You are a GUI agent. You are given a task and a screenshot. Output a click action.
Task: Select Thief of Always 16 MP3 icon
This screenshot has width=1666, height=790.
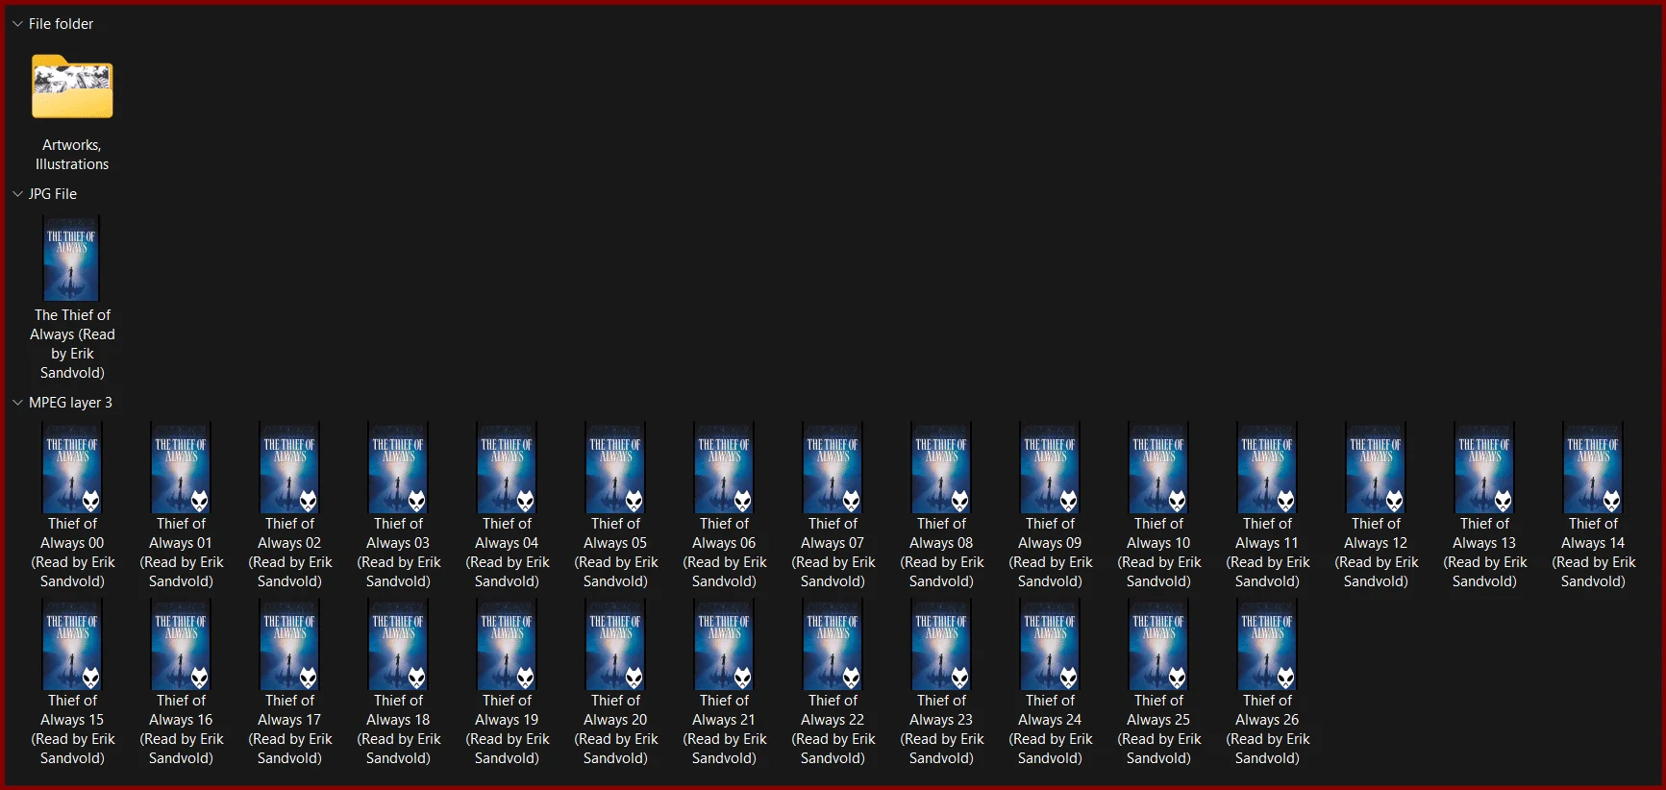181,645
